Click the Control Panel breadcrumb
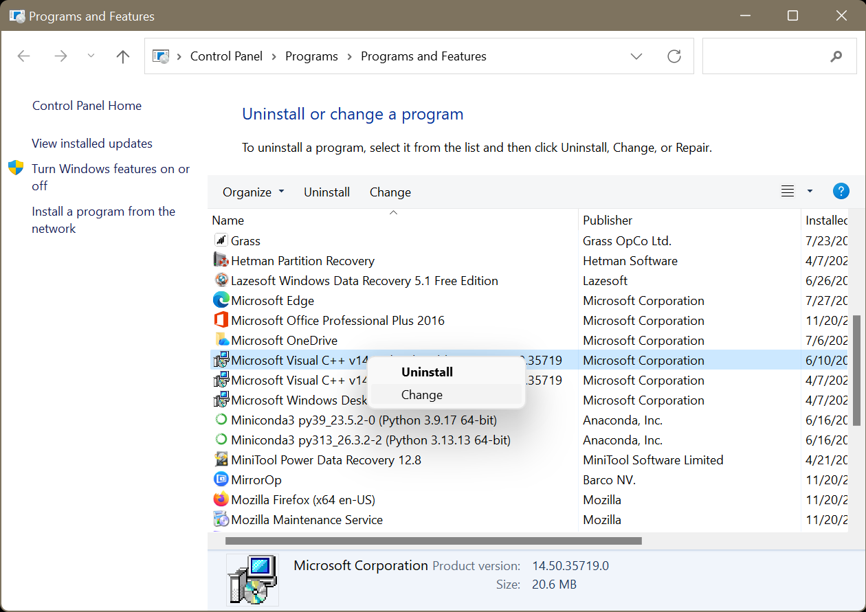 click(226, 56)
